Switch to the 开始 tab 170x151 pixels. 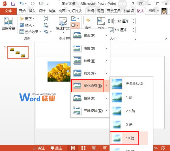point(22,11)
